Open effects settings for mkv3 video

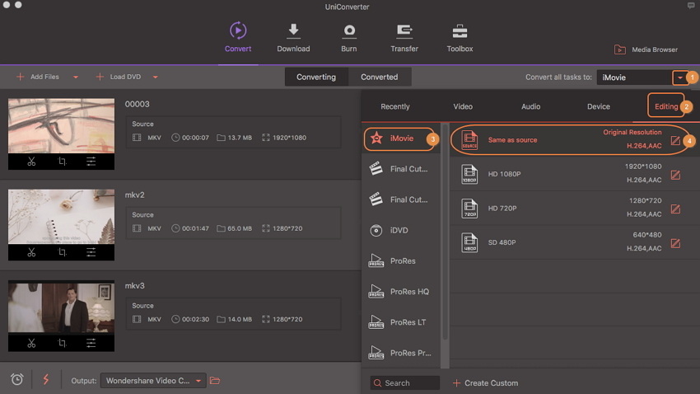pos(91,343)
